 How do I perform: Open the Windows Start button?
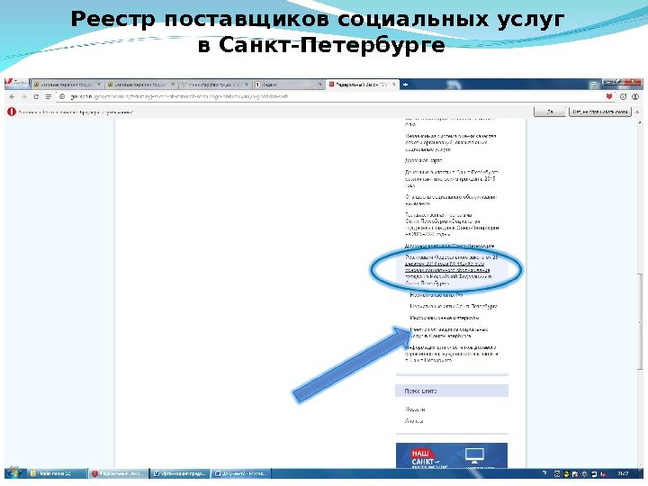tap(13, 473)
